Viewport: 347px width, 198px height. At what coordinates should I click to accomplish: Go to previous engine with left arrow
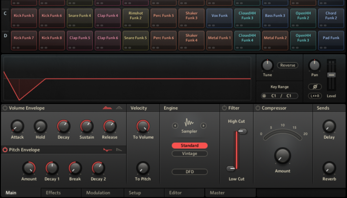tap(175, 126)
